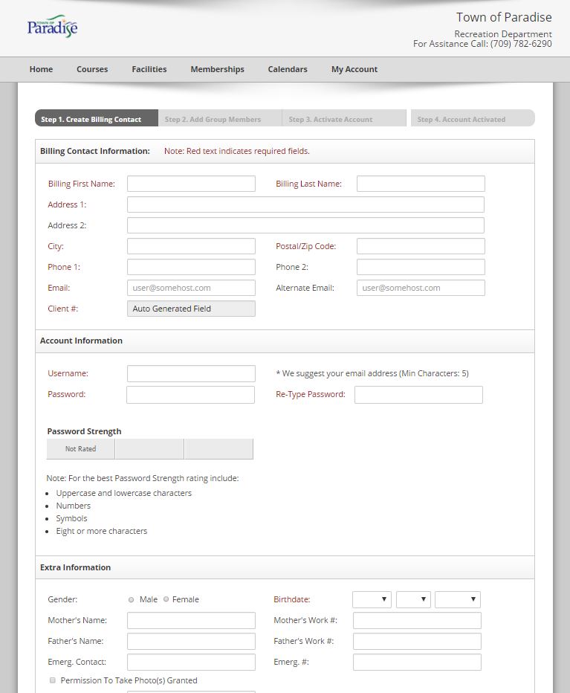
Task: Select the Female gender radio button
Action: pos(166,599)
